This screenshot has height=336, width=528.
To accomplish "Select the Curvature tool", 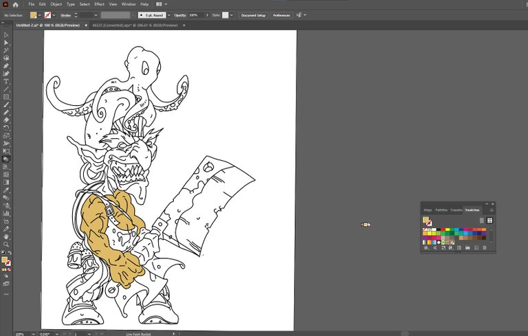I will [6, 74].
